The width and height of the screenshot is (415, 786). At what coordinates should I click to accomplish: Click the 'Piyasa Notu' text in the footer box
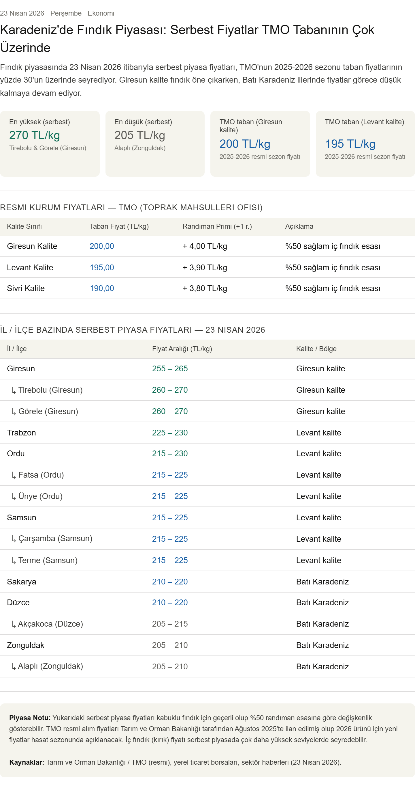click(x=30, y=718)
